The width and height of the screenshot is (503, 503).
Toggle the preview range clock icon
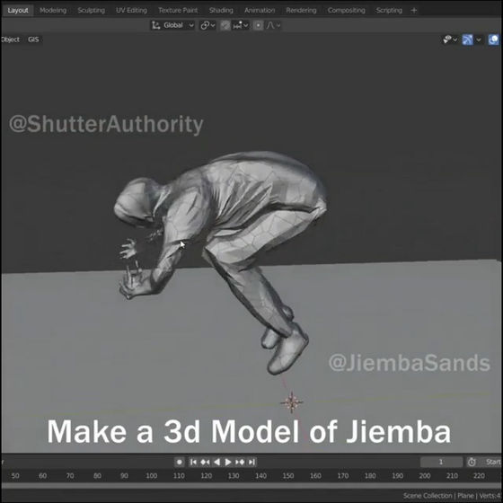(x=472, y=462)
